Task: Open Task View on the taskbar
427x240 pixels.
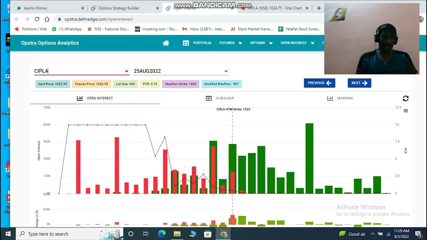Action: (146, 234)
